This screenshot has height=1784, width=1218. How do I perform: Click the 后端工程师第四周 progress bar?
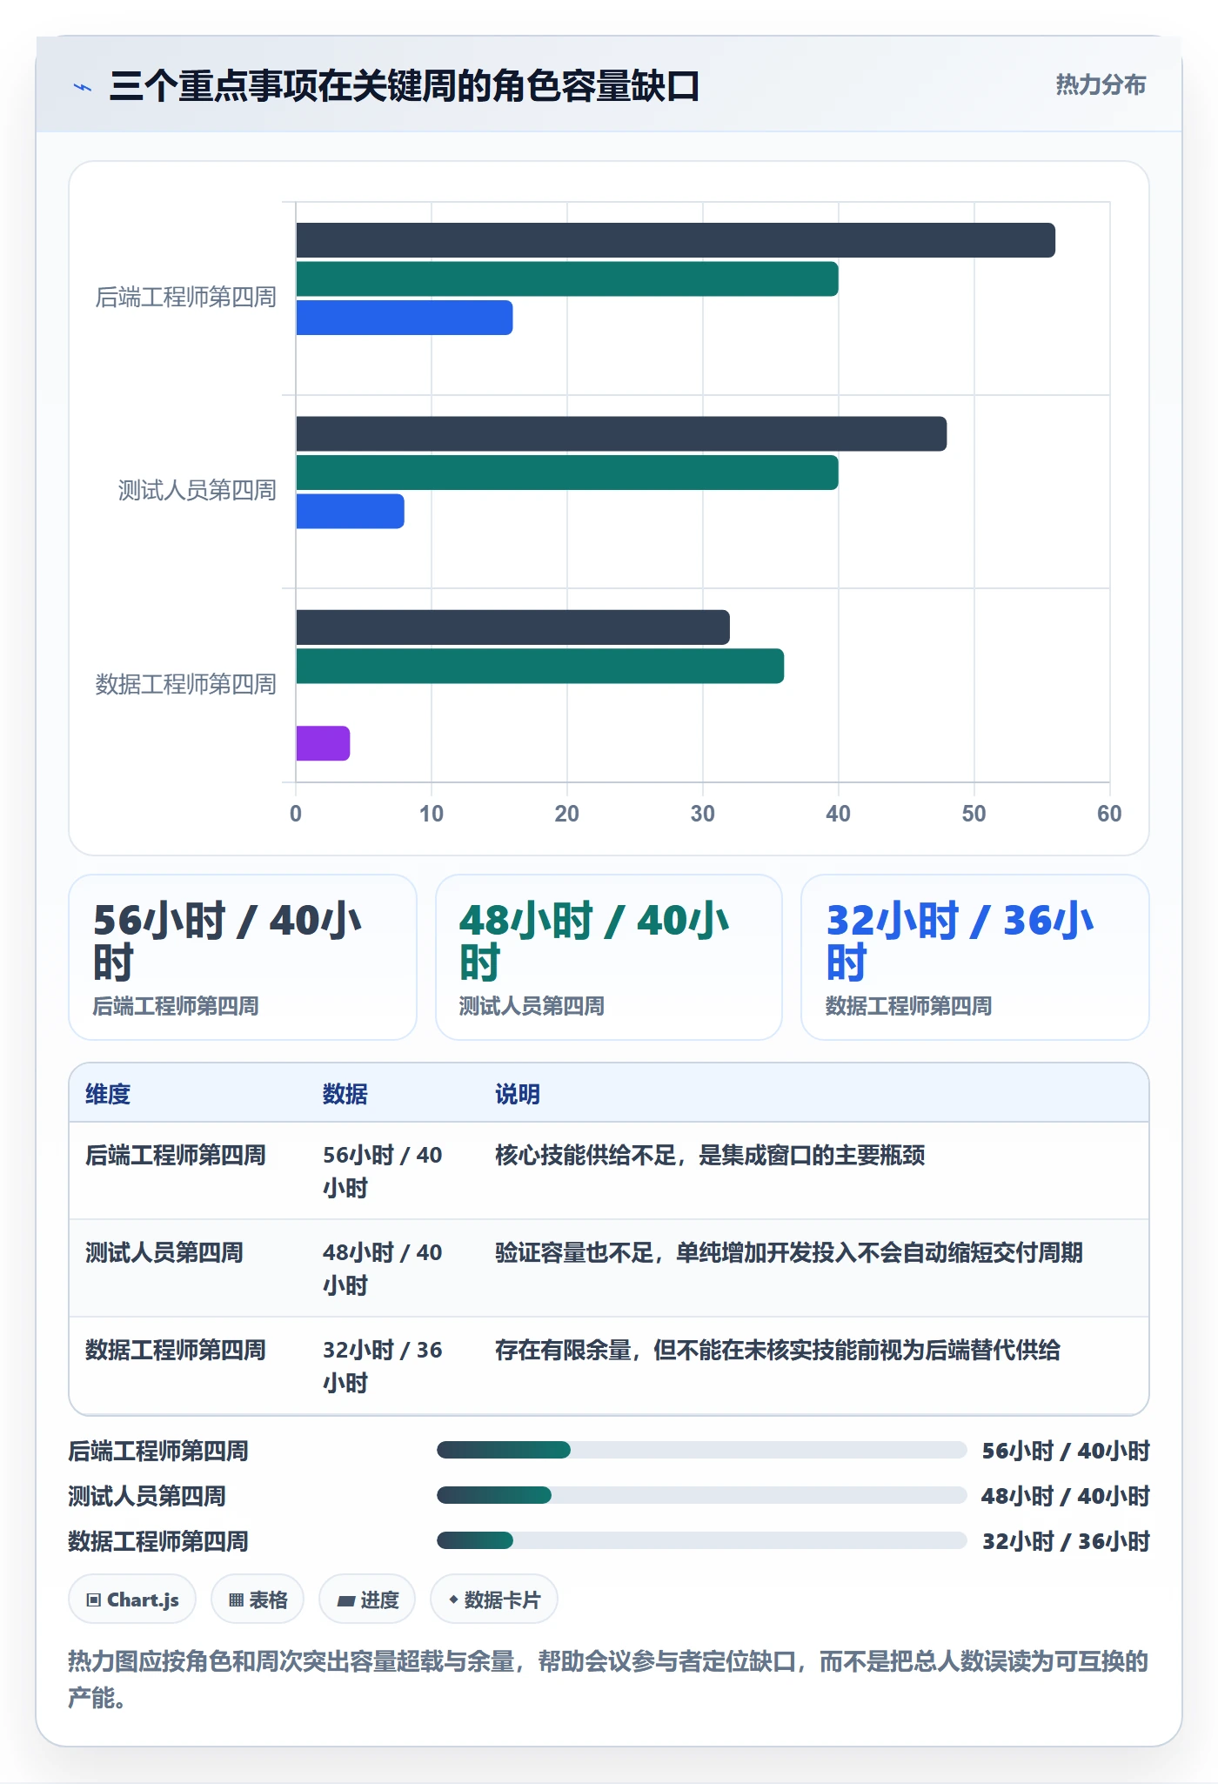point(701,1450)
